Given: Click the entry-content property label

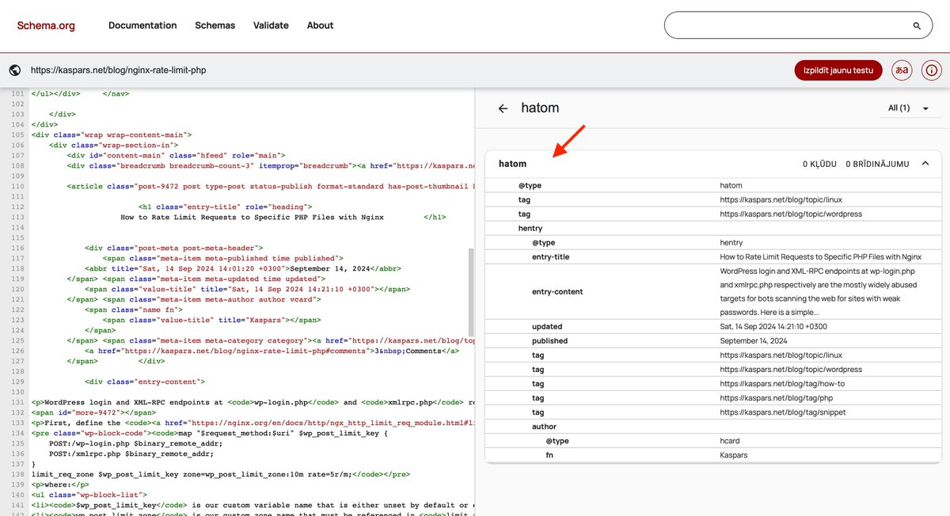Looking at the screenshot, I should point(557,292).
